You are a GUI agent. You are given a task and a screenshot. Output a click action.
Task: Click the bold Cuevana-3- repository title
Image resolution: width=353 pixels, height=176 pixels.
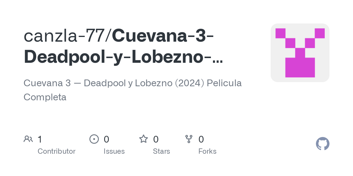[163, 35]
